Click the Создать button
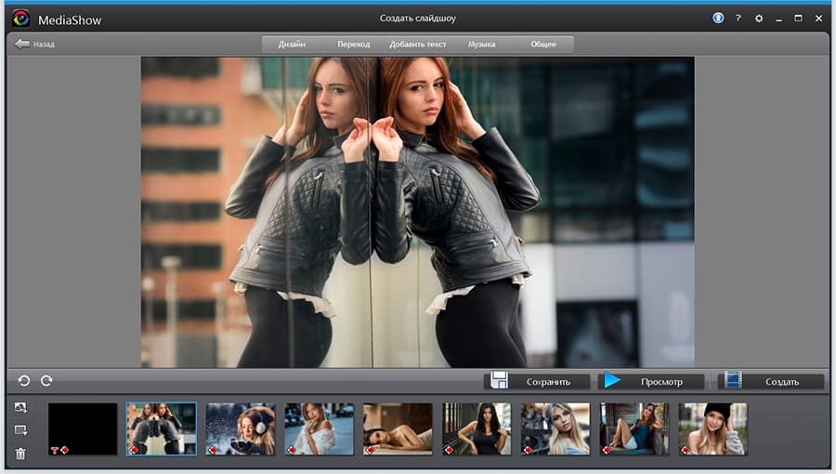Image resolution: width=836 pixels, height=474 pixels. coord(770,382)
